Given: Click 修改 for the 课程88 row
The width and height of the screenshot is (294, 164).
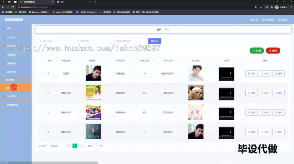Looking at the screenshot, I should coord(265,74).
